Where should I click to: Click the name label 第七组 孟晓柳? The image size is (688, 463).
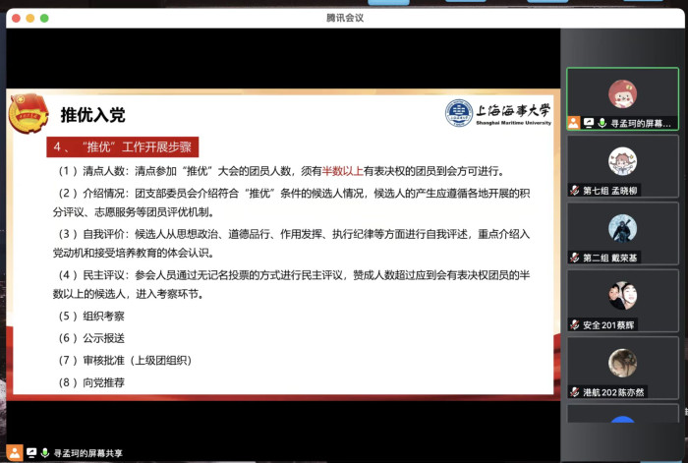pos(610,191)
